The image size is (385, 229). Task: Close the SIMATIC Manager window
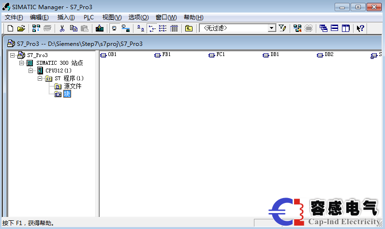(374, 7)
